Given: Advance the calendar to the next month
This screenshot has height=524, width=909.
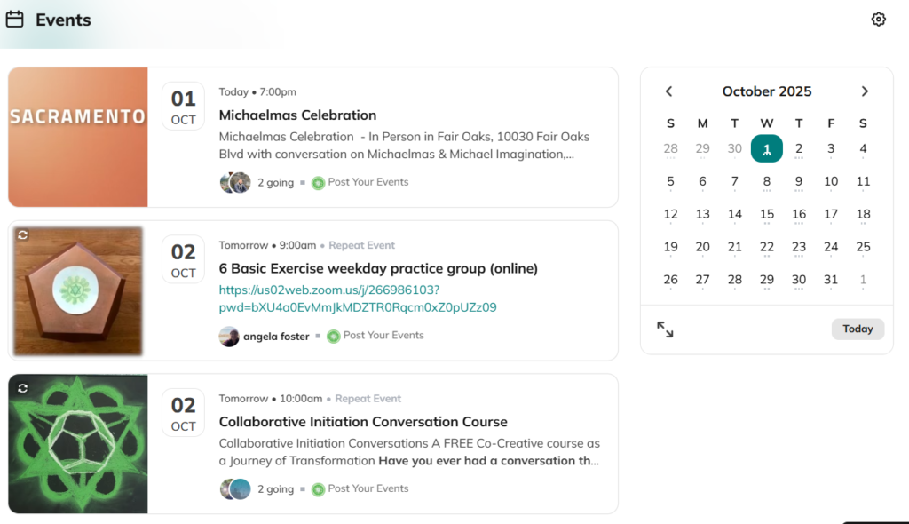Looking at the screenshot, I should 865,91.
